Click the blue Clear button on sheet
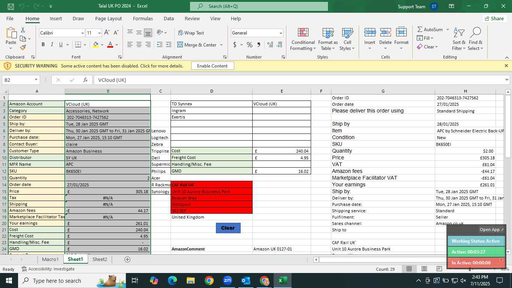The width and height of the screenshot is (512, 288). tap(228, 228)
